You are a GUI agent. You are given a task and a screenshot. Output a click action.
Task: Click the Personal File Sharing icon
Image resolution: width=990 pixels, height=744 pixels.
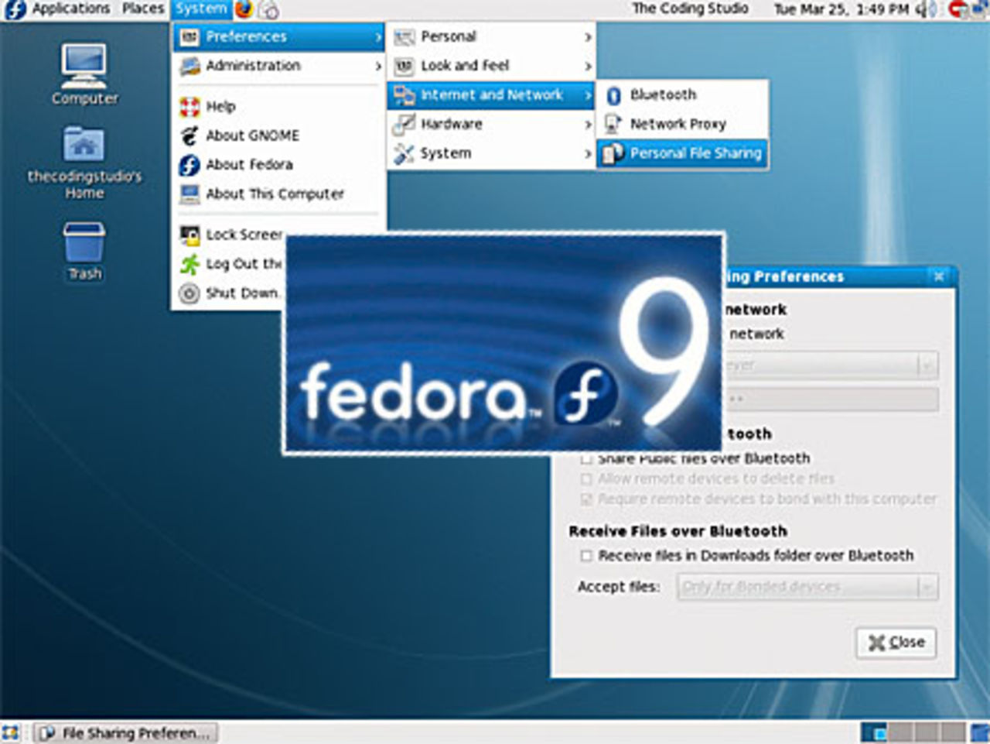click(x=613, y=153)
